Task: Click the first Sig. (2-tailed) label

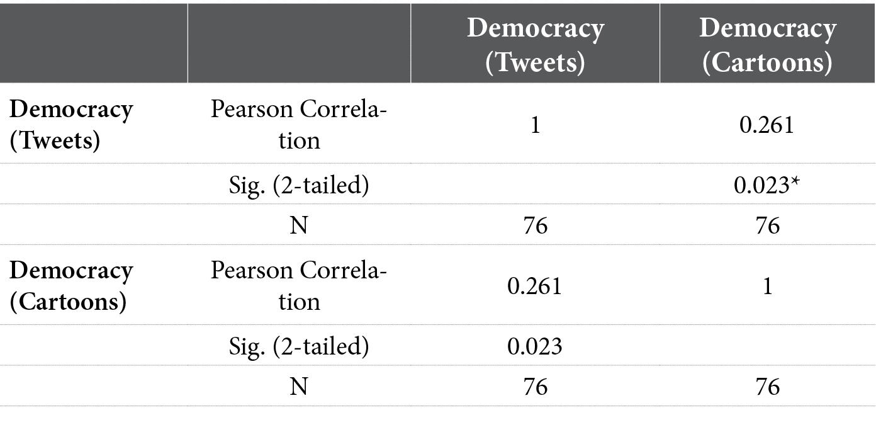Action: 299,186
